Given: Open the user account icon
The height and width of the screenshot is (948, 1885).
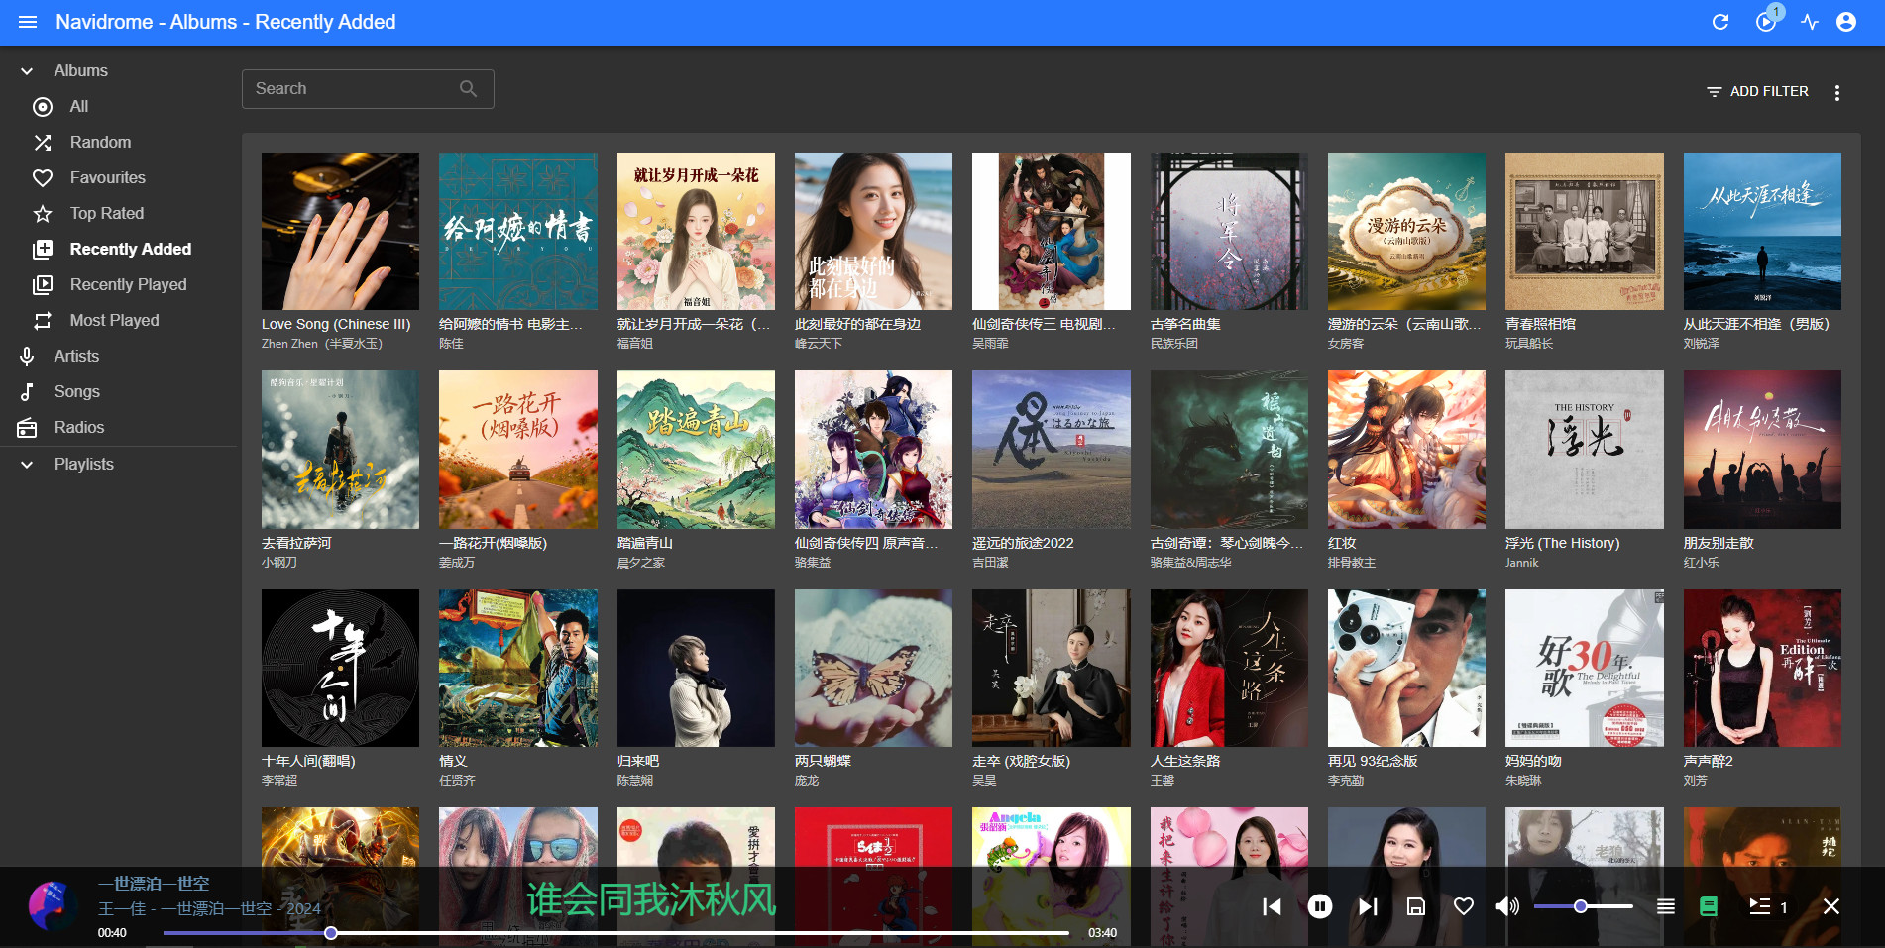Looking at the screenshot, I should click(x=1846, y=22).
